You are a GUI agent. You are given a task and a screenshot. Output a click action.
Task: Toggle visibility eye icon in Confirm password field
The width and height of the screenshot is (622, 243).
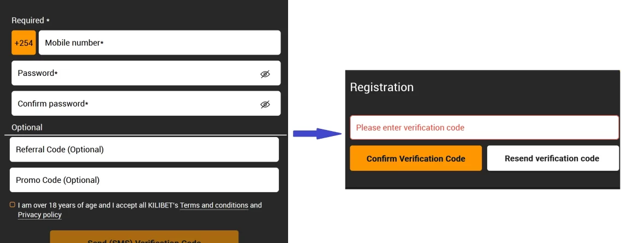tap(265, 104)
